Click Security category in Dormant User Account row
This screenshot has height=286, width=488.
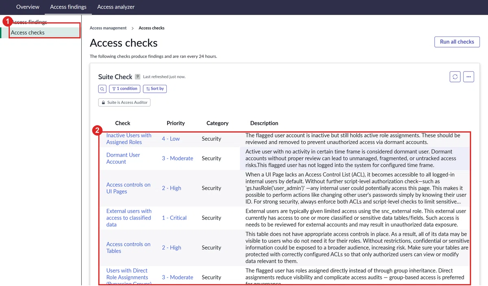pos(211,158)
